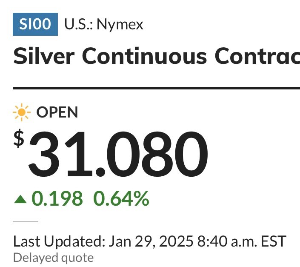Select the OPEN market status label
The image size is (300, 267).
coord(57,112)
